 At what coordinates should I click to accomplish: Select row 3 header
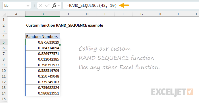(x=3, y=31)
